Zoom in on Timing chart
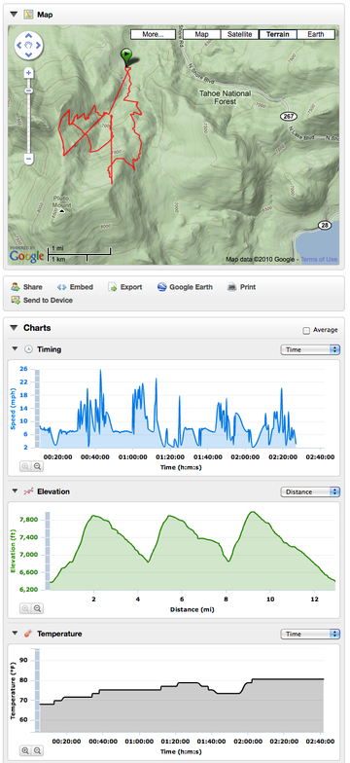 coord(25,466)
